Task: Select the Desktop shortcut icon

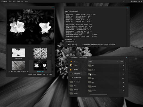Action: 71,70
